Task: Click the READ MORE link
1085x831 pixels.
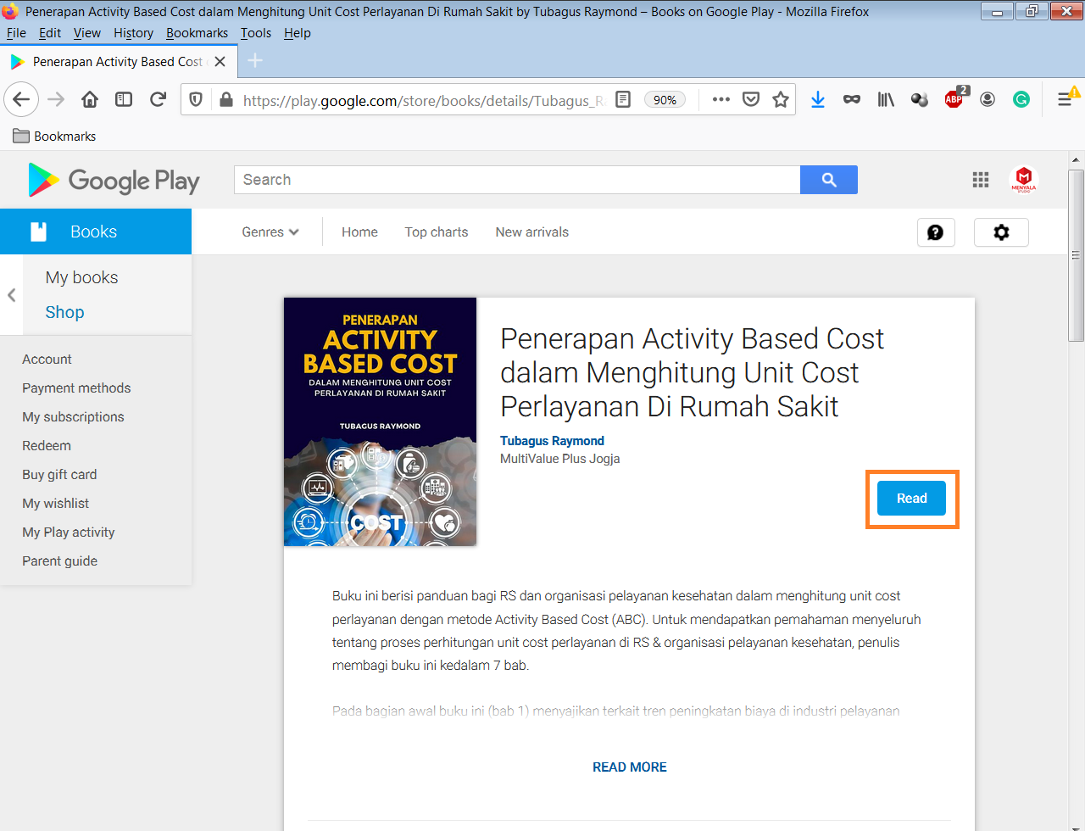Action: coord(629,767)
